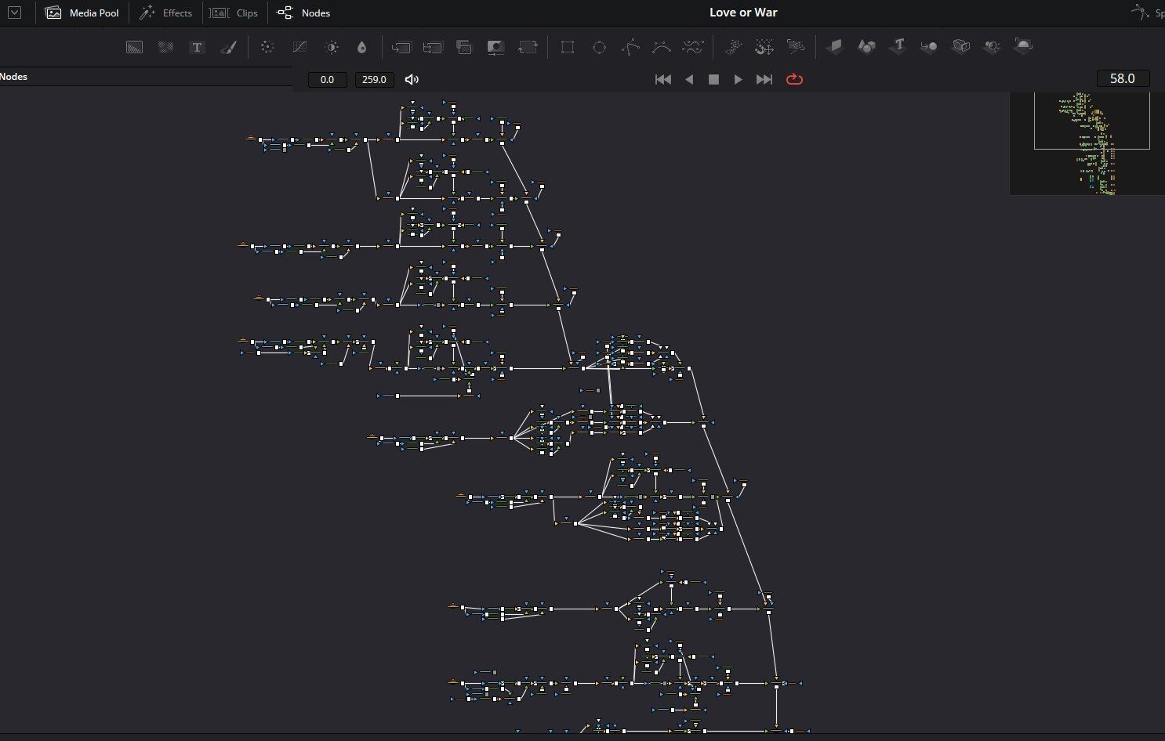Viewport: 1165px width, 741px height.
Task: Add a Text 3D node
Action: point(898,46)
